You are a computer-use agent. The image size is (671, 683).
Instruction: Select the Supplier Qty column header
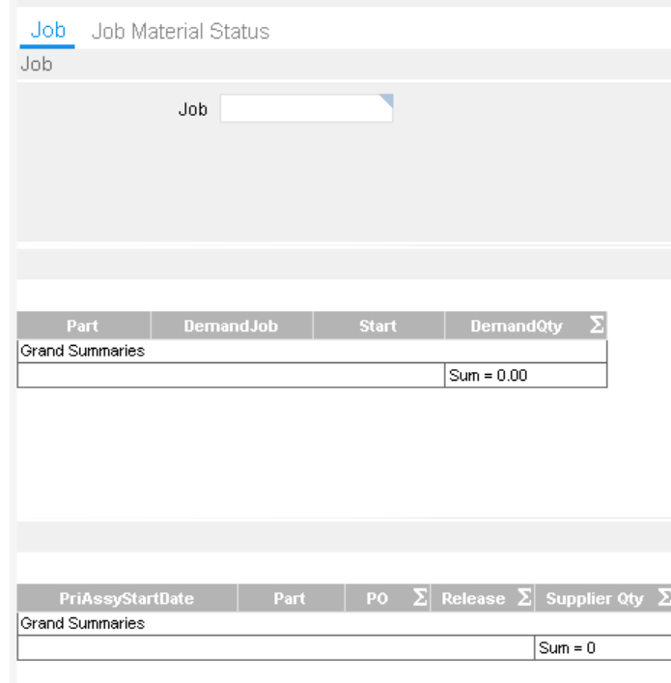coord(595,599)
